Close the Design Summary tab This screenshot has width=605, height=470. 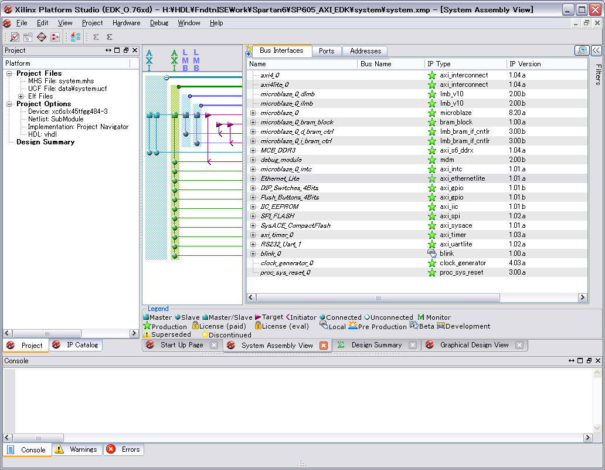coord(413,345)
